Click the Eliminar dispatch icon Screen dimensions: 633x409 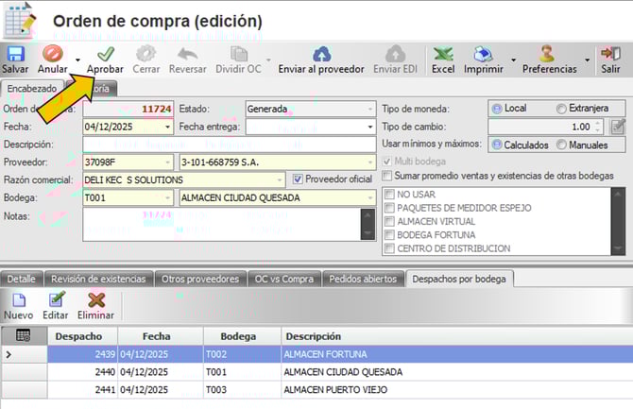(95, 300)
